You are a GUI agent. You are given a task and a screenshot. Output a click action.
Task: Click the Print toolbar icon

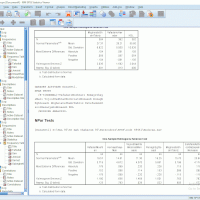(9, 14)
